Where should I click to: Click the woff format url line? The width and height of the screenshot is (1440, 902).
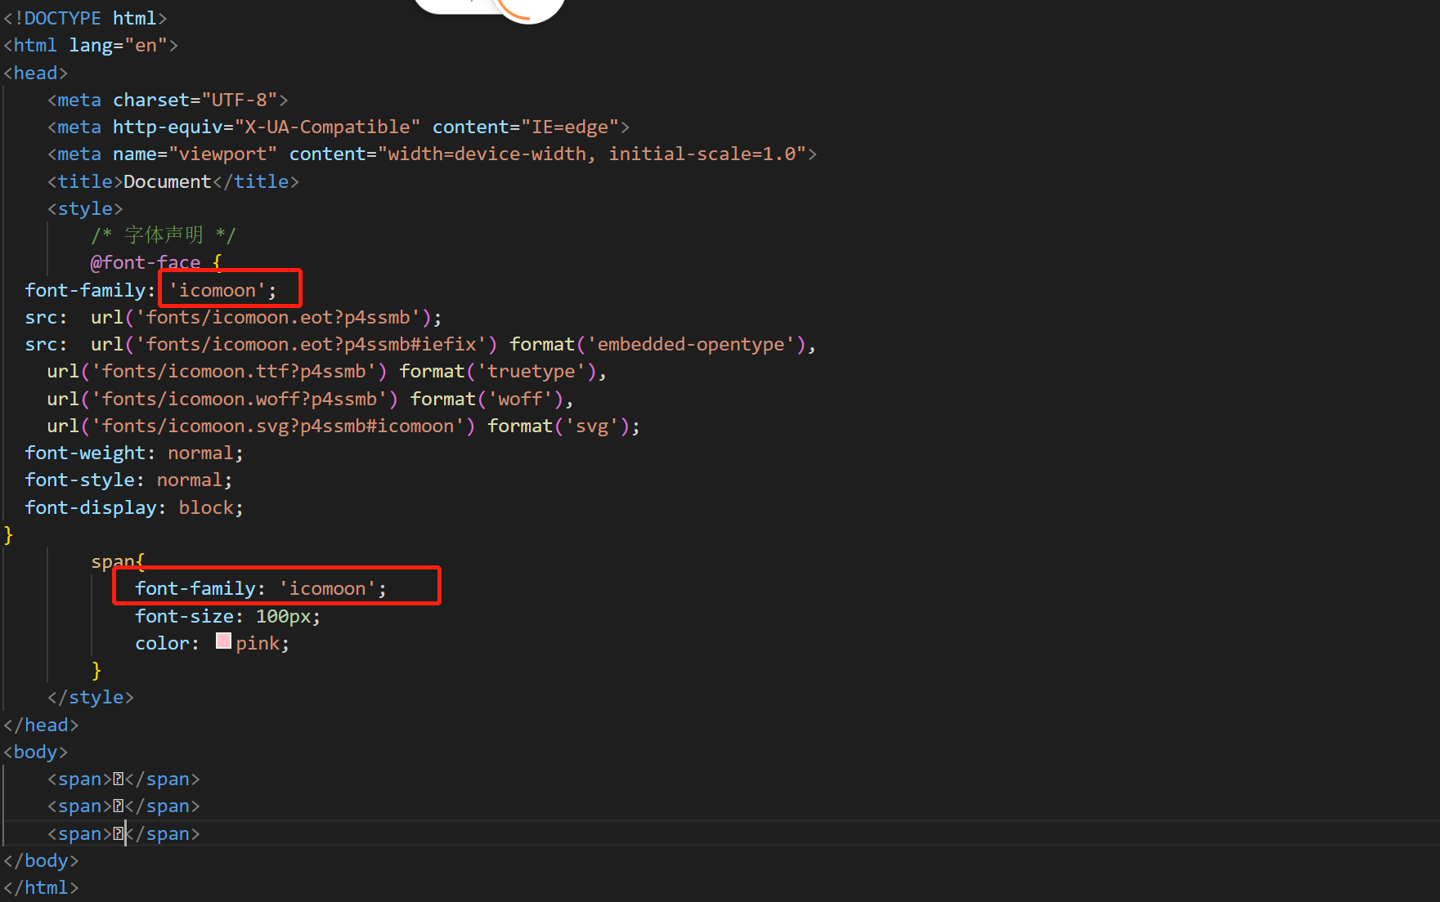click(310, 399)
